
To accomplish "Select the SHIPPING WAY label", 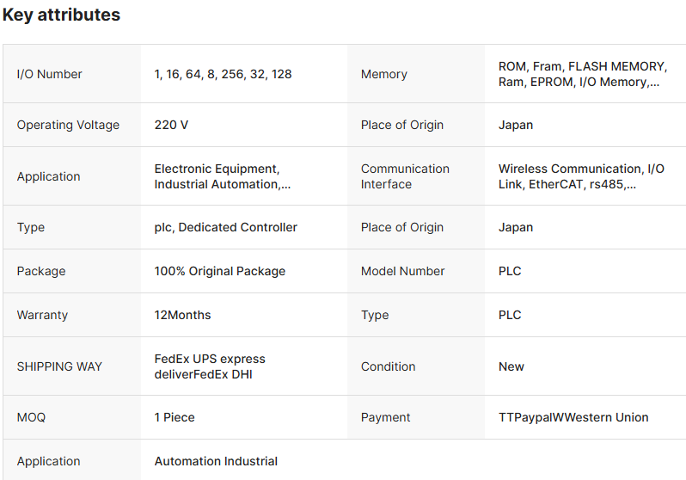I will tap(59, 366).
